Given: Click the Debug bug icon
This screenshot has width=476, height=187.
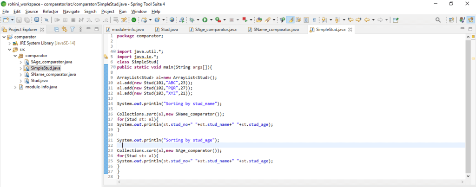Looking at the screenshot, I should pos(192,20).
